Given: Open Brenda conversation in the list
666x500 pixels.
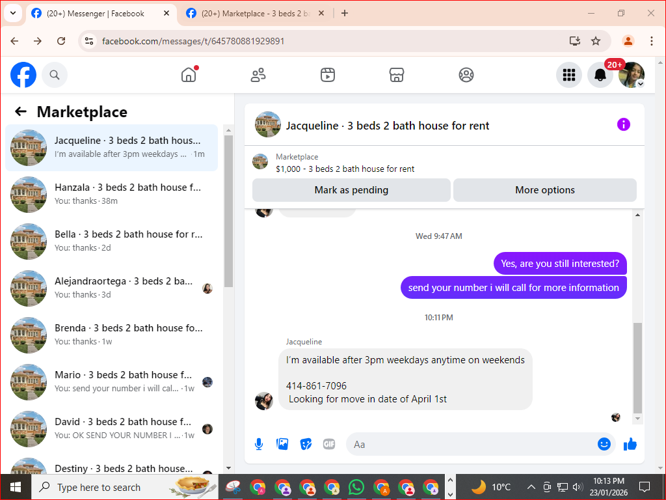Looking at the screenshot, I should (112, 335).
